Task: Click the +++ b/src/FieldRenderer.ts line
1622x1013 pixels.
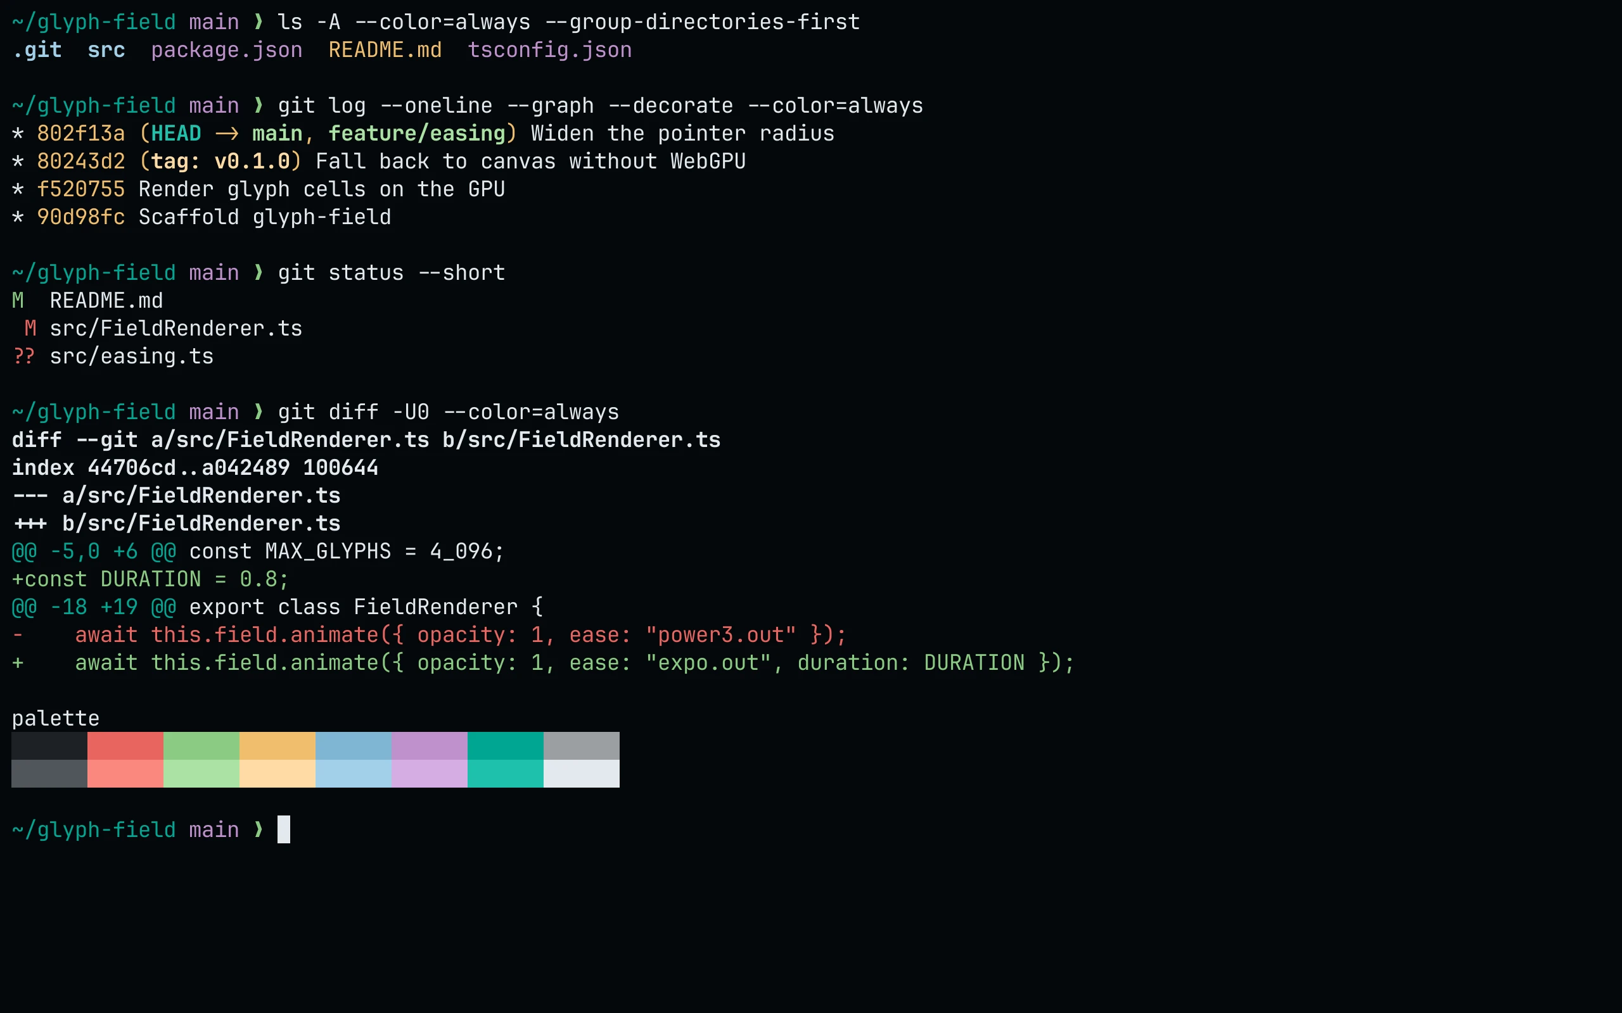Action: (176, 524)
